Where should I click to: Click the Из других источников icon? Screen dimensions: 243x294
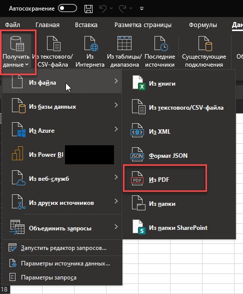18,202
